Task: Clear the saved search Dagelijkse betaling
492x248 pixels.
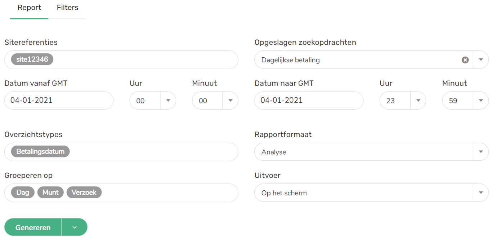Action: click(x=465, y=60)
